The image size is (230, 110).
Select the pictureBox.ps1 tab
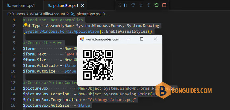pos(65,6)
